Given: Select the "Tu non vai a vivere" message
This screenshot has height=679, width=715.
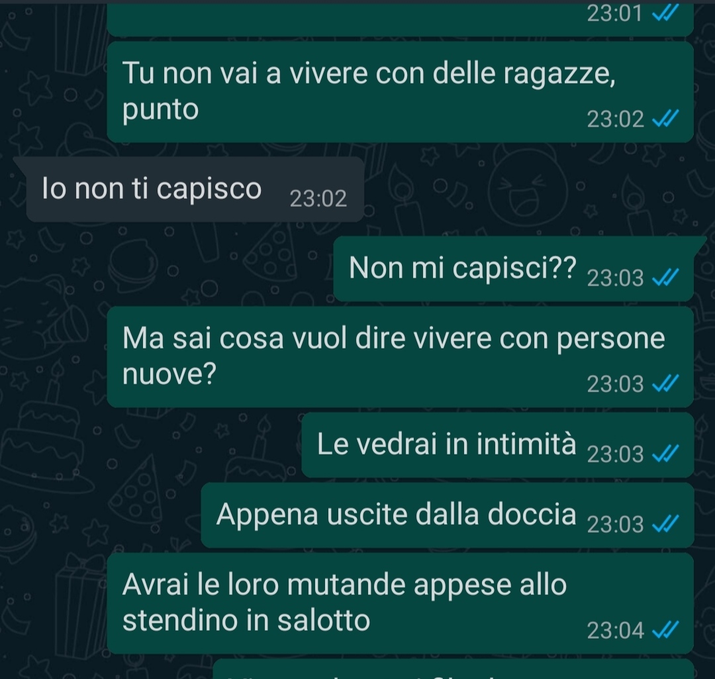Looking at the screenshot, I should pyautogui.click(x=401, y=91).
